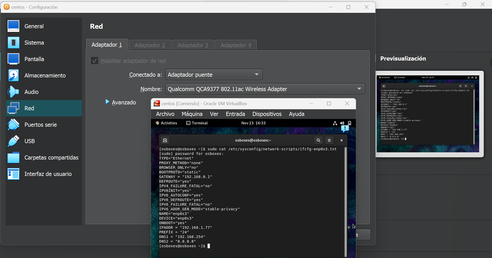Click the Previsualización heading
Viewport: 492px width, 258px height.
pyautogui.click(x=403, y=58)
